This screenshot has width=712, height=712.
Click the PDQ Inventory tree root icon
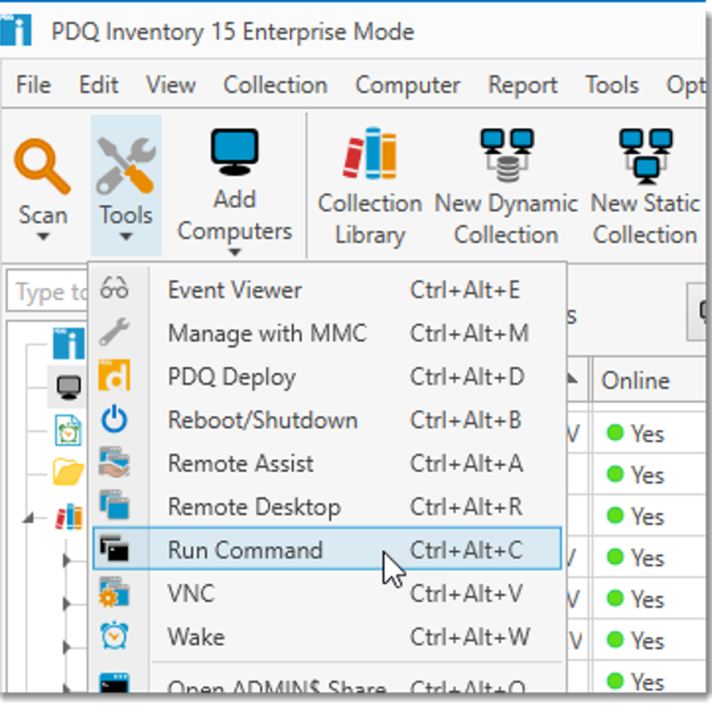click(x=69, y=344)
